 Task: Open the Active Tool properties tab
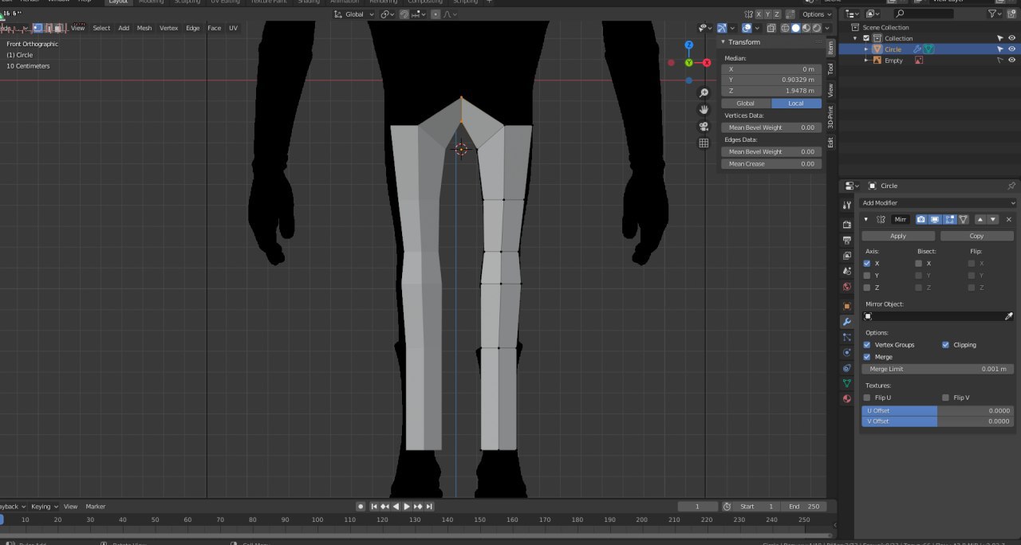tap(847, 205)
